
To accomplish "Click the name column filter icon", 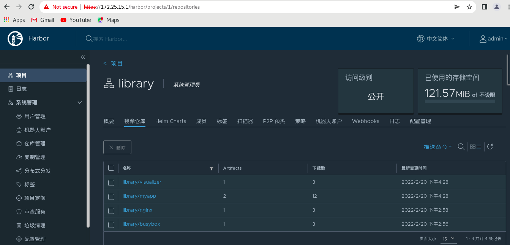I will click(212, 169).
